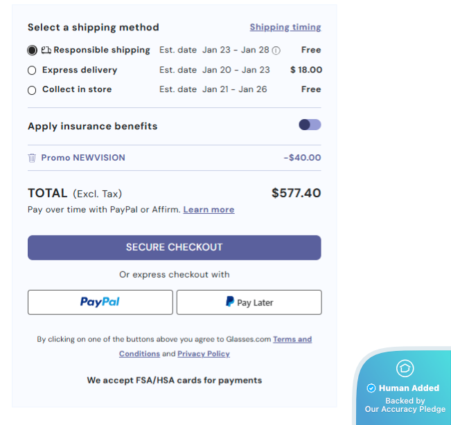Select the Responsible shipping radio button
451x425 pixels.
(32, 50)
